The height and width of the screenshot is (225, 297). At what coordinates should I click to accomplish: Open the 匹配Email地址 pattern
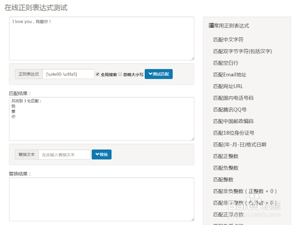(230, 75)
